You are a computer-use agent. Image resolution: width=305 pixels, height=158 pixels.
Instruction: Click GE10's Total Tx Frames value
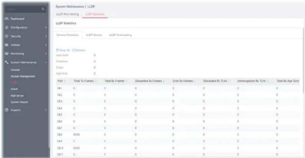(x=76, y=148)
